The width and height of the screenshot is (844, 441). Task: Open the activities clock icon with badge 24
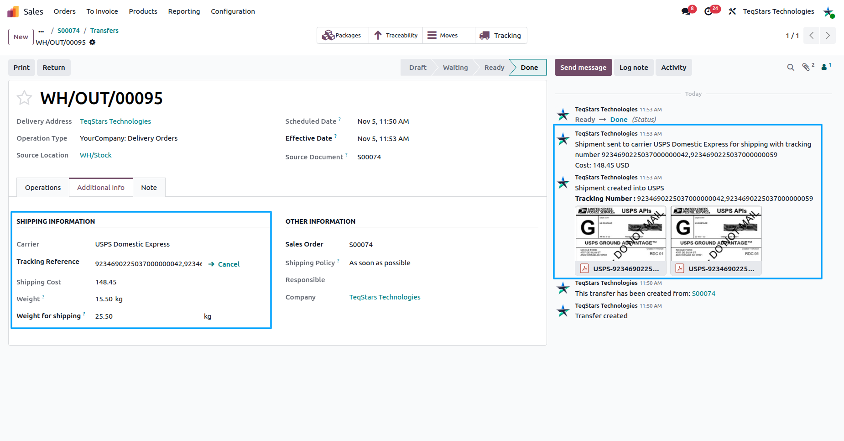[709, 11]
